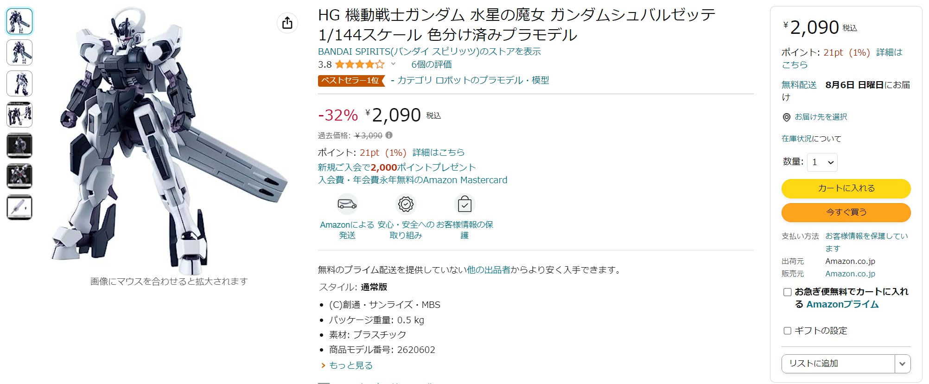Viewport: 929px width, 384px height.
Task: Expand the add-to-list dropdown arrow
Action: (902, 364)
